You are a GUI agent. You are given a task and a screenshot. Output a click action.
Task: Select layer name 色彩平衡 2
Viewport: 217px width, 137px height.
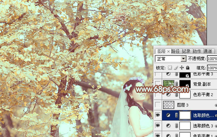[203, 95]
